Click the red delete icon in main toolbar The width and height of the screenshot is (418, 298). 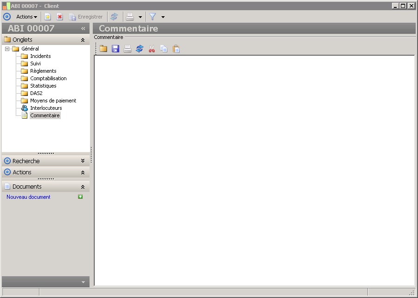60,17
